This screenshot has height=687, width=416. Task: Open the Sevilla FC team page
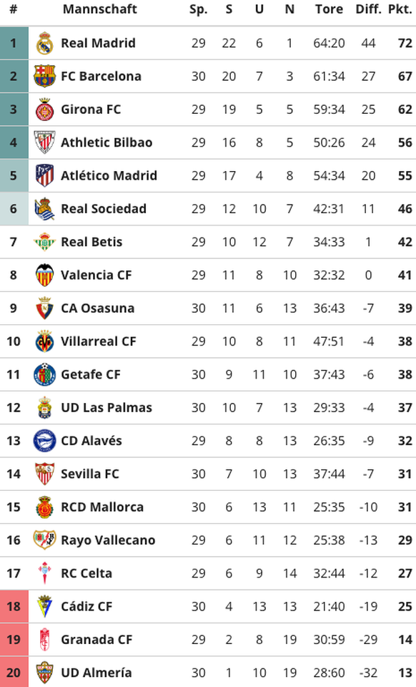[x=89, y=474]
